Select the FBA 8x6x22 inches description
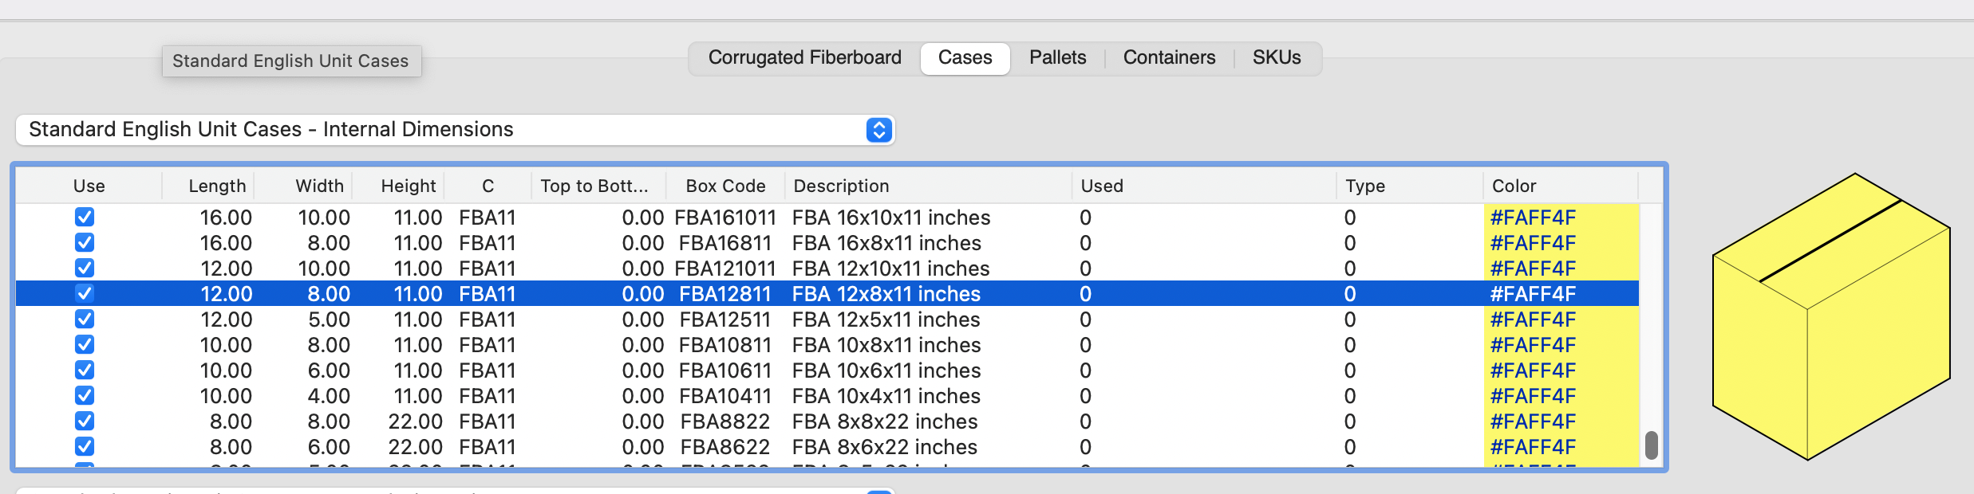Image resolution: width=1974 pixels, height=494 pixels. [885, 447]
